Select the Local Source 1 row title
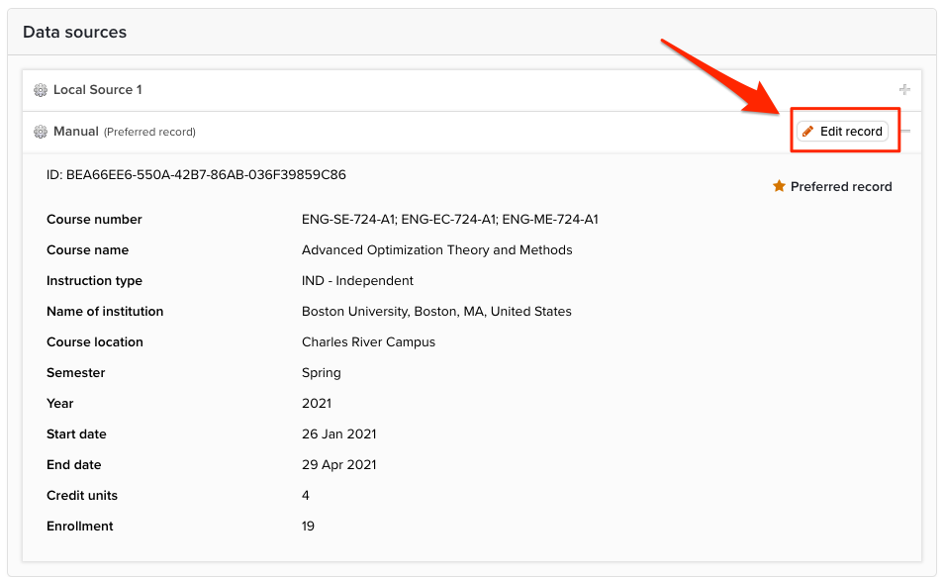Screen dimensions: 944x577 98,90
